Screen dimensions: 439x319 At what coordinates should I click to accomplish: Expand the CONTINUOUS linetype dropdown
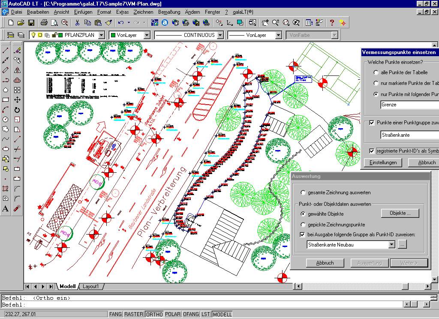click(x=220, y=35)
